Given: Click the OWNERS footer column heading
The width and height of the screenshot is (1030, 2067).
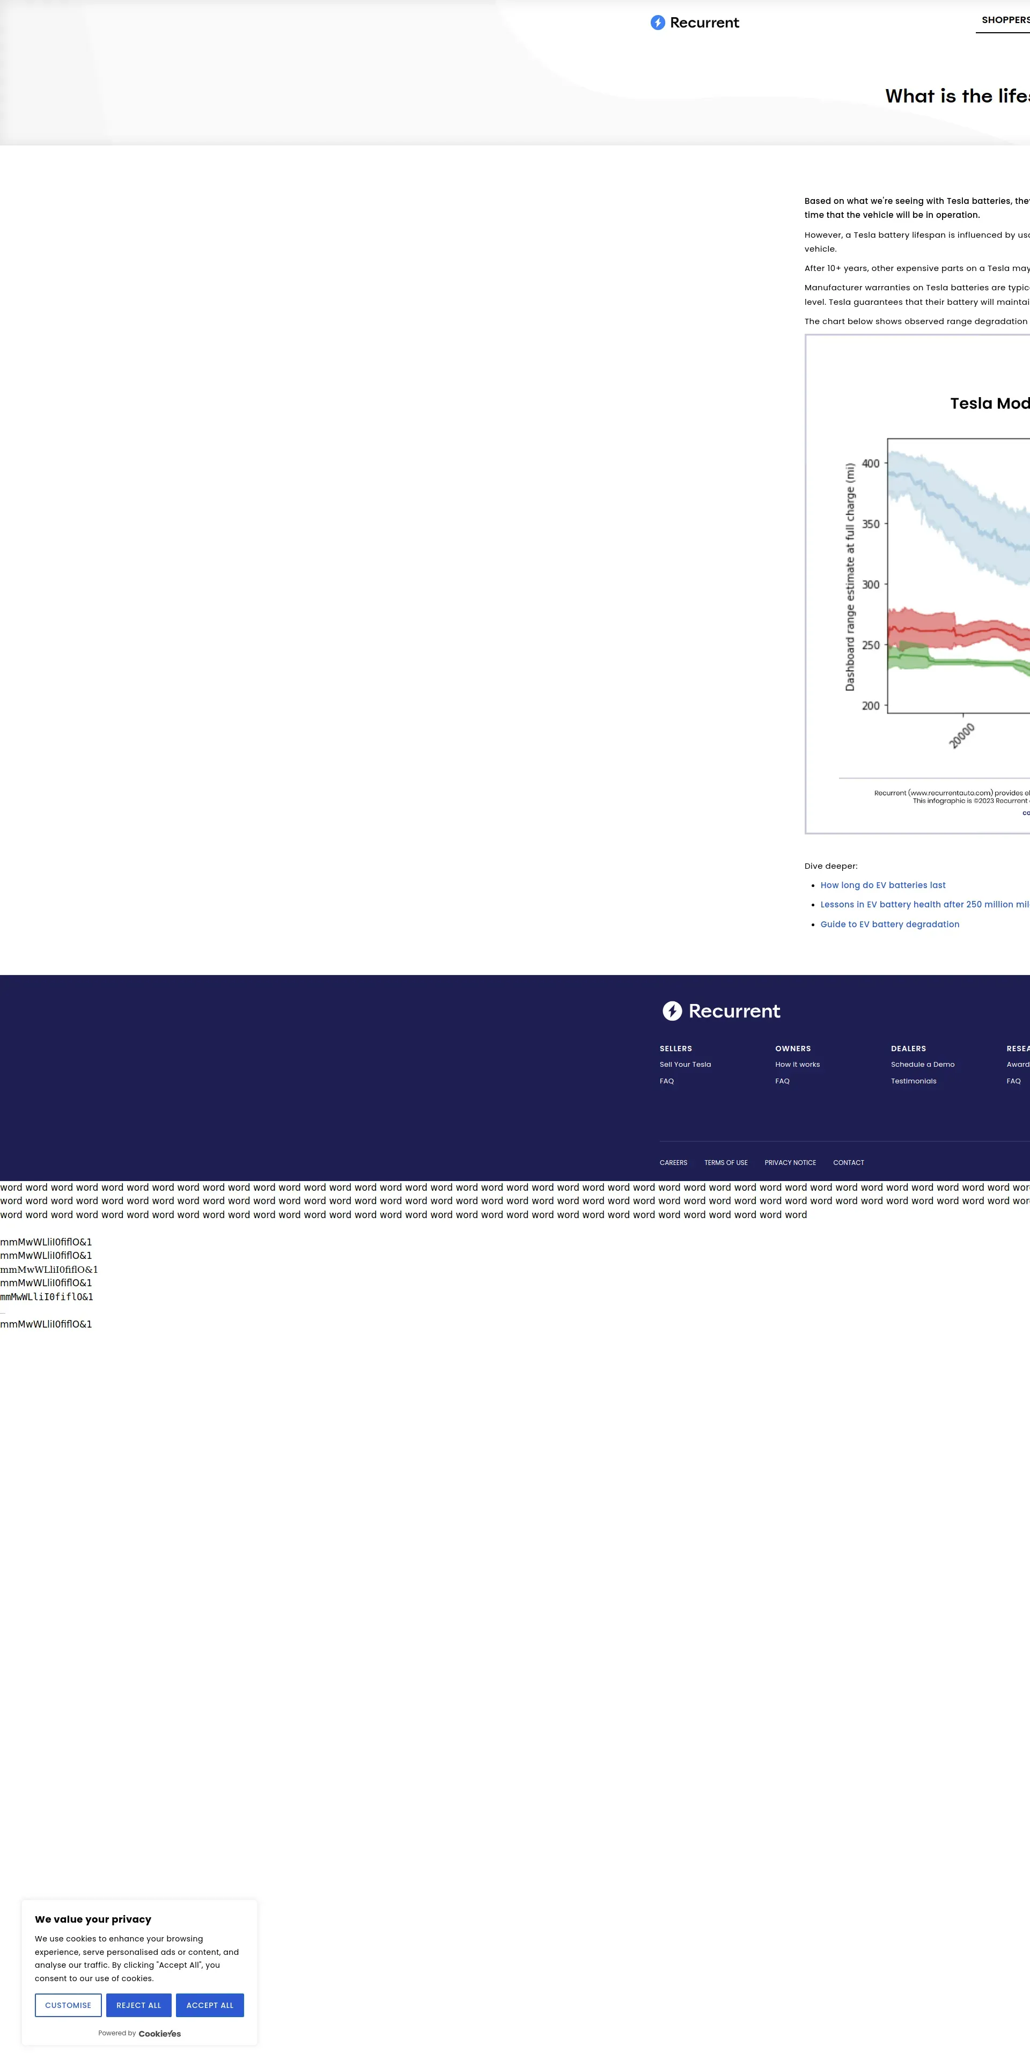Looking at the screenshot, I should (x=792, y=1049).
